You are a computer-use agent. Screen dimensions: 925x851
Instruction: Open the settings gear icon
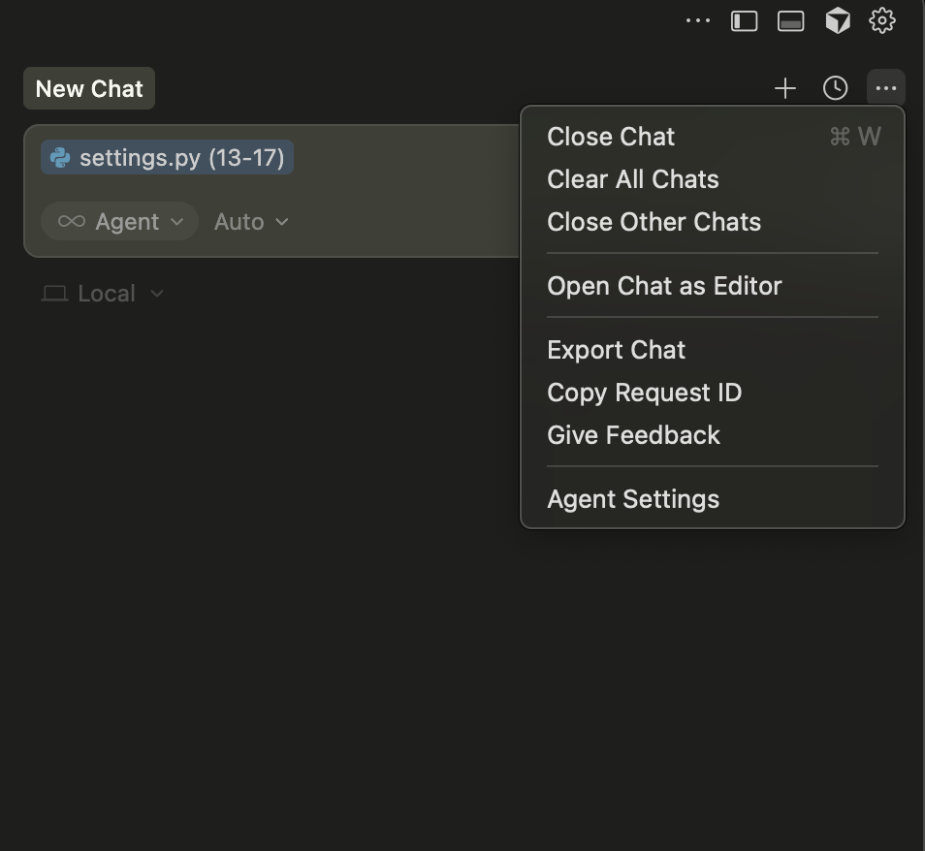click(881, 20)
